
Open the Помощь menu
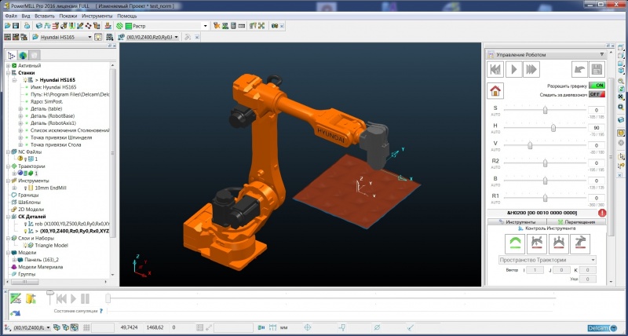point(127,16)
